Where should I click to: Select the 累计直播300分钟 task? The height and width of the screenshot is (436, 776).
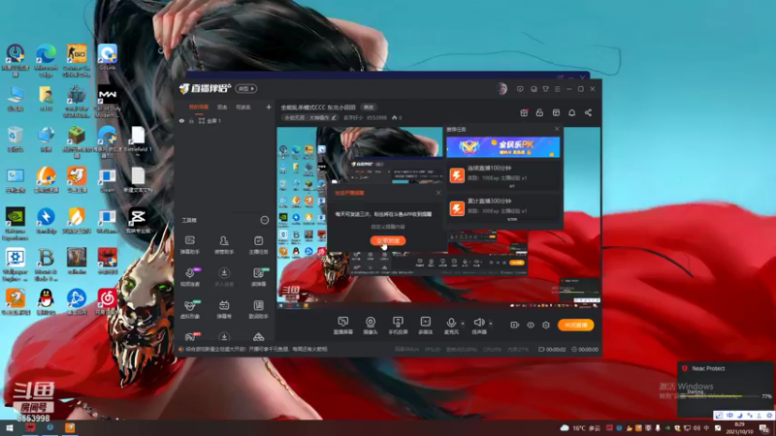coord(503,209)
